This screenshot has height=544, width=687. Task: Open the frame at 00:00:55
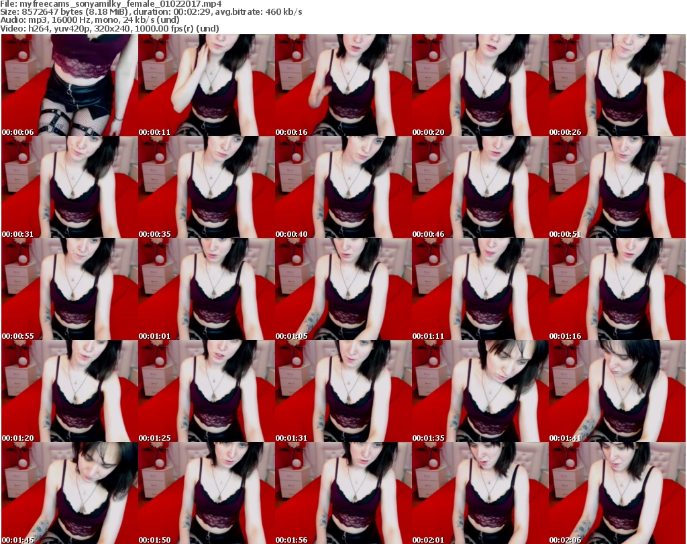pos(69,290)
